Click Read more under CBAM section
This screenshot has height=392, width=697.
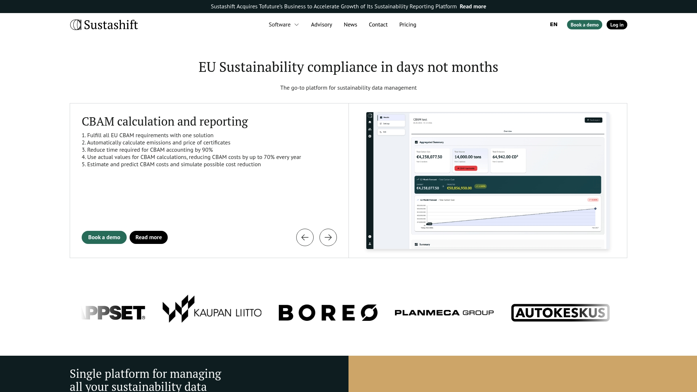point(148,237)
